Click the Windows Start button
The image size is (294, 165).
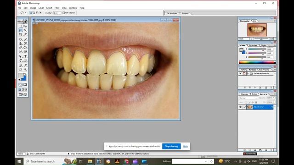coord(19,161)
